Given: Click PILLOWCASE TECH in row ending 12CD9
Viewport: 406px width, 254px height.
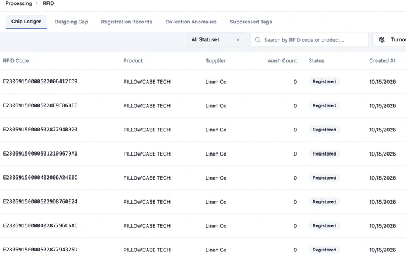Looking at the screenshot, I should pos(147,82).
